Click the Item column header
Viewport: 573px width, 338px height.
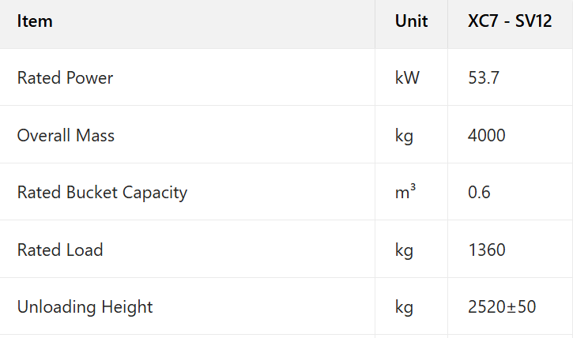[x=35, y=21]
